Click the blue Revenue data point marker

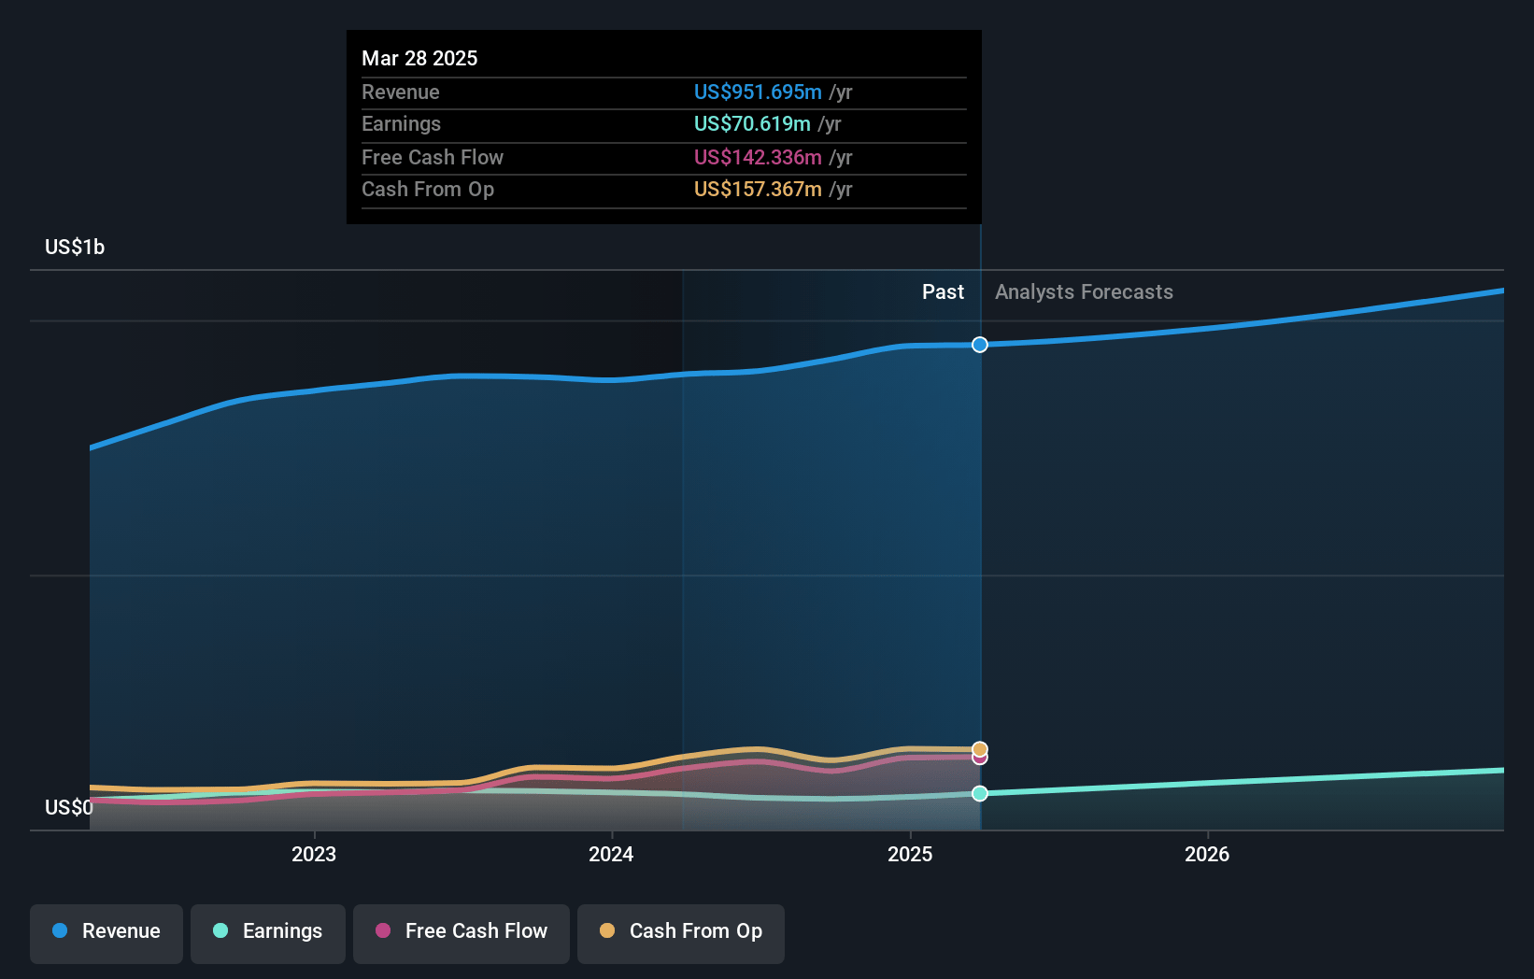[980, 345]
